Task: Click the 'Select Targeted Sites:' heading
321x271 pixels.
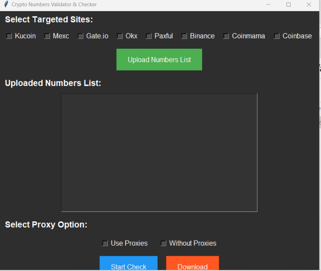Action: (49, 20)
